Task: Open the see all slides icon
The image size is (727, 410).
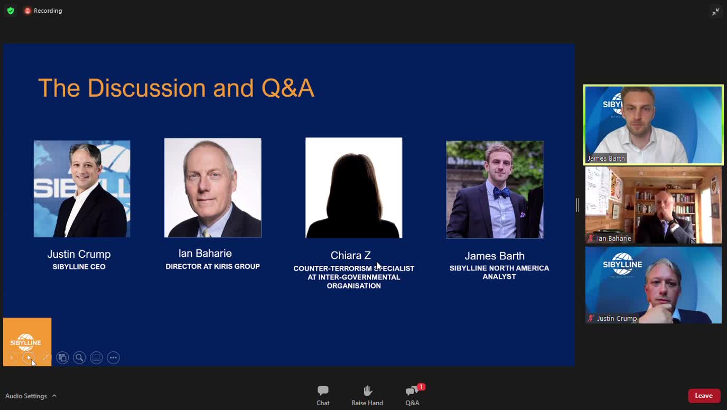Action: (62, 358)
